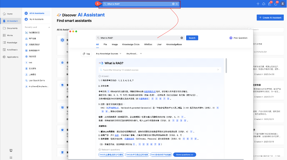
Task: Click the Create AI Assistant button
Action: click(x=270, y=18)
